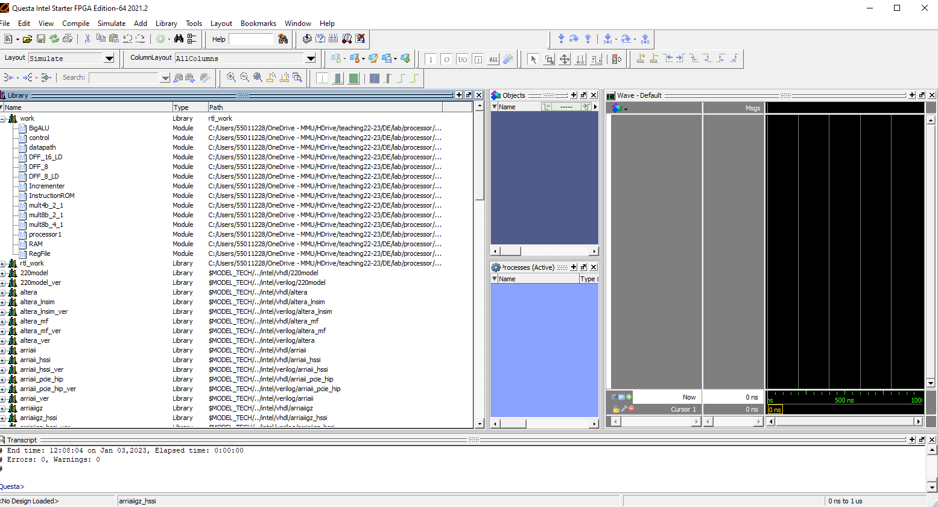Select the Zoom In icon above the wave area

pos(231,77)
